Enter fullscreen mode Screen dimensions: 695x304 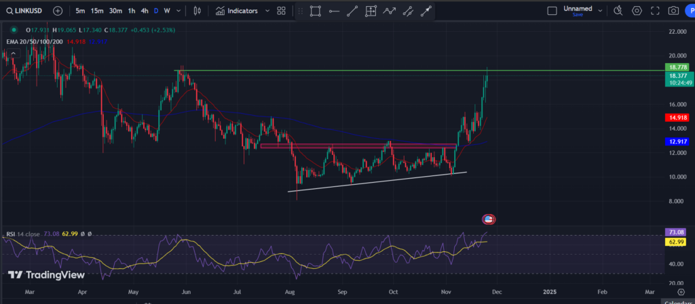655,11
